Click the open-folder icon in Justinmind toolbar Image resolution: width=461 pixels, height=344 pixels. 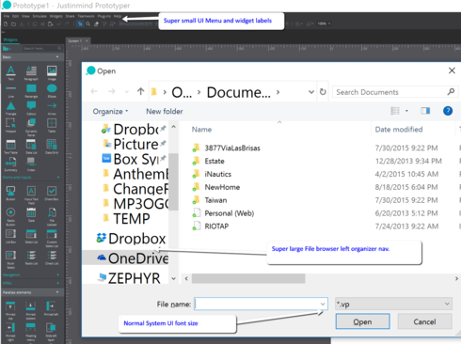click(x=13, y=23)
